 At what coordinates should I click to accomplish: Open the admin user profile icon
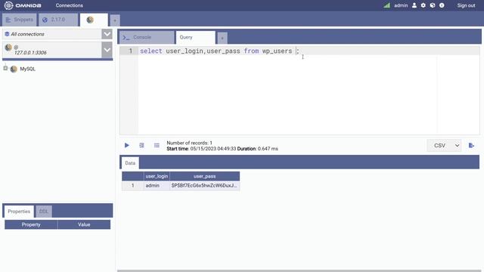click(x=414, y=5)
